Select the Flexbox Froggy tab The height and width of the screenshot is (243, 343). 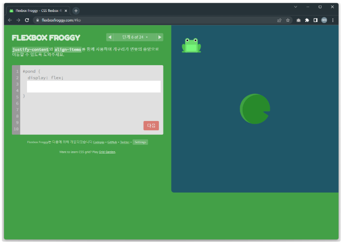click(38, 11)
